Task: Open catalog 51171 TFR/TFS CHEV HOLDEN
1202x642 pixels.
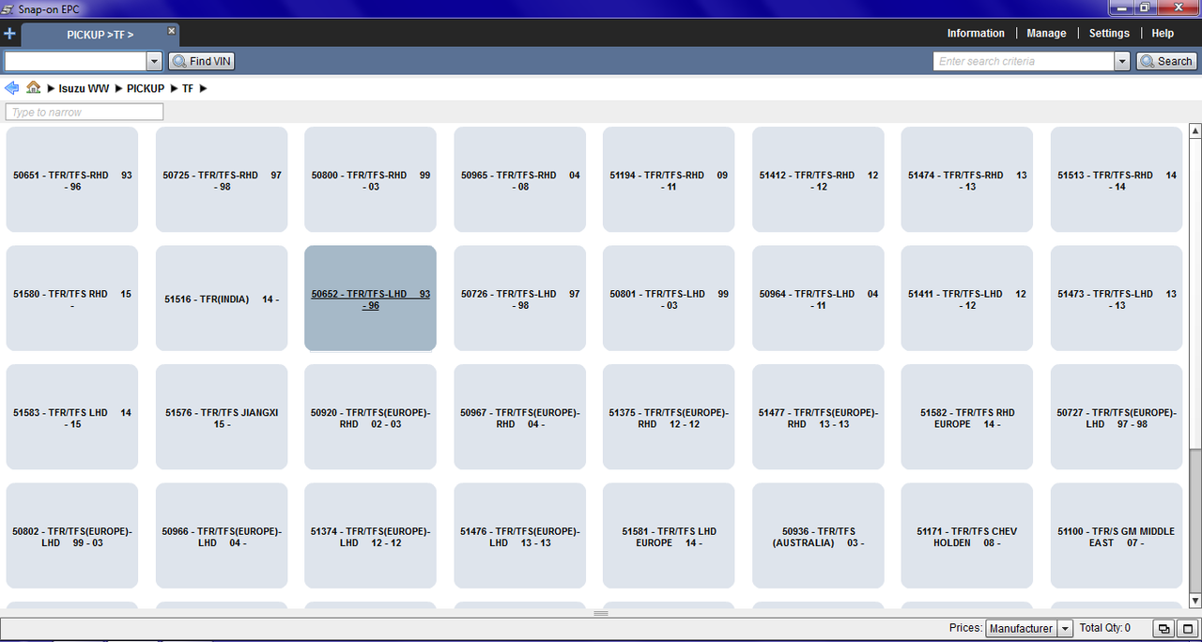Action: [967, 536]
